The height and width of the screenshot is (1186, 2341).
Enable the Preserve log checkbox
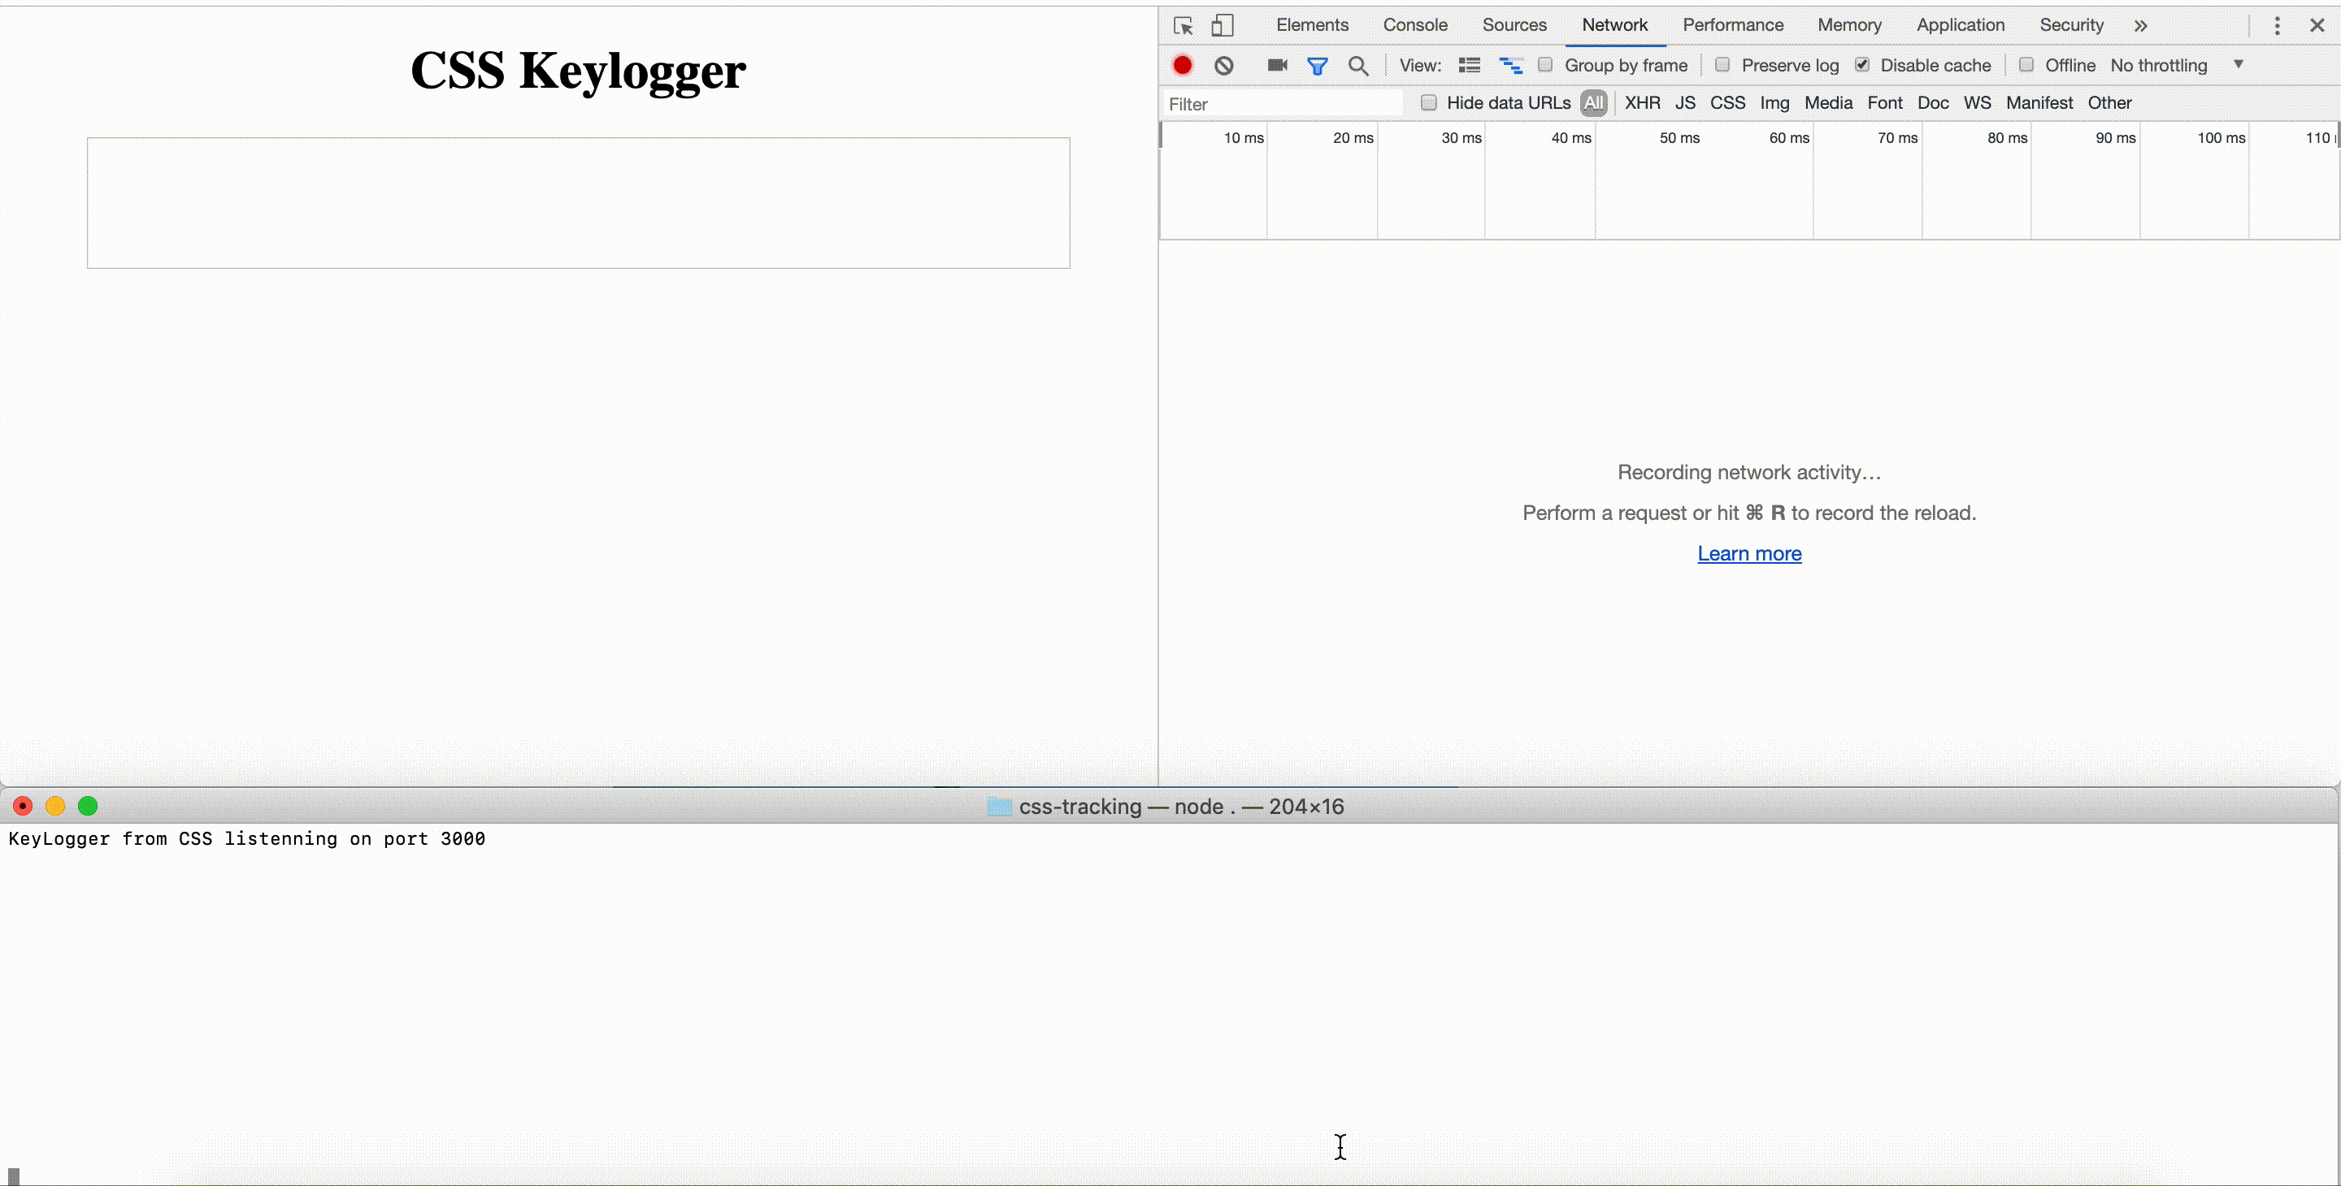(1722, 64)
